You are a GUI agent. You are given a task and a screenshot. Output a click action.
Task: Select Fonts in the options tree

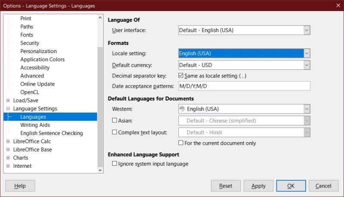(x=27, y=35)
